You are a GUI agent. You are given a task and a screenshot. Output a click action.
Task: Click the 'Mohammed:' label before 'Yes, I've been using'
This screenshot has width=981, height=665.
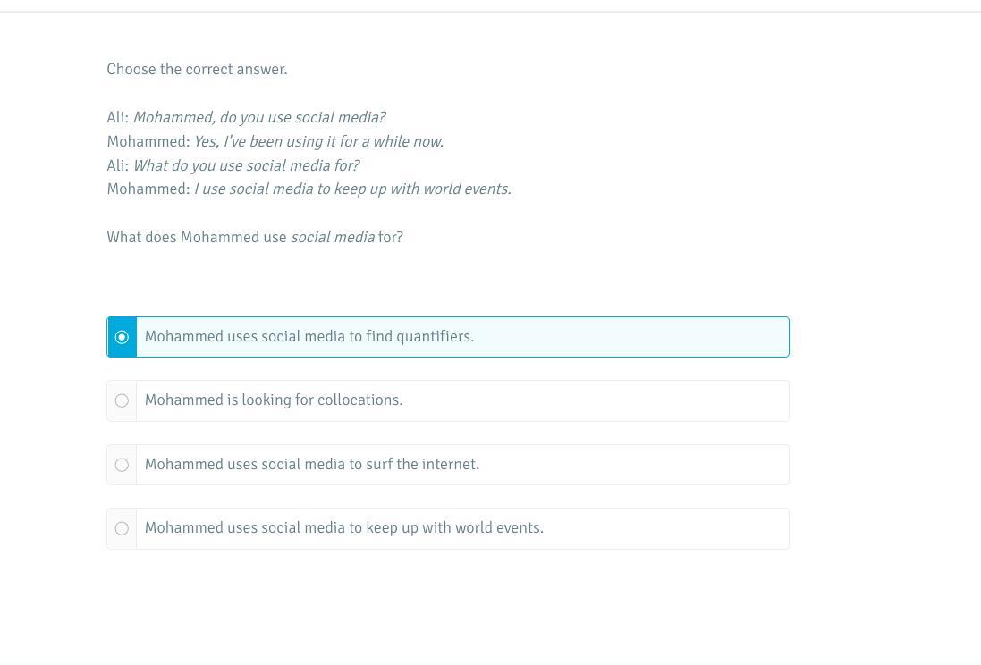[148, 142]
